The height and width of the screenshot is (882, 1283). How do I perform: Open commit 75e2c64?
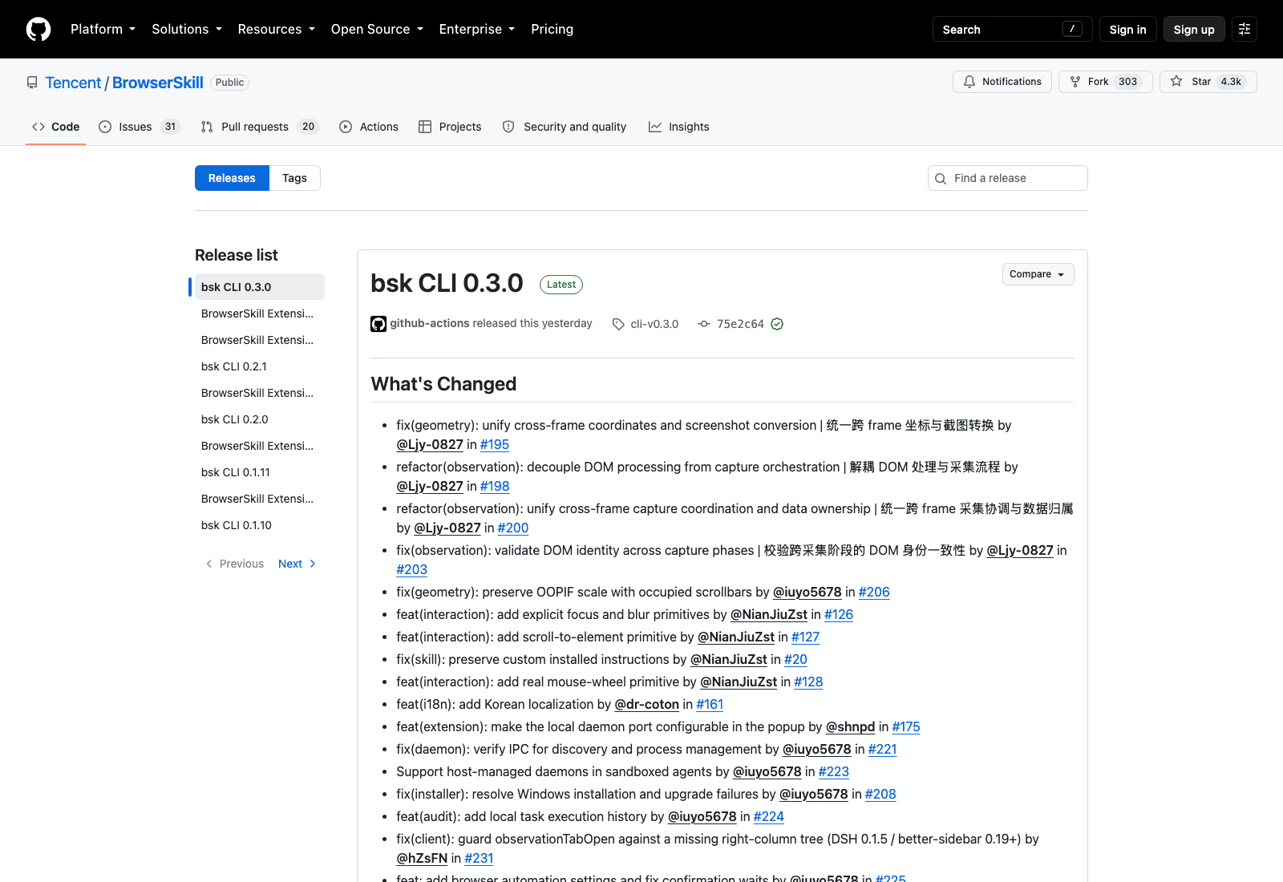tap(740, 324)
